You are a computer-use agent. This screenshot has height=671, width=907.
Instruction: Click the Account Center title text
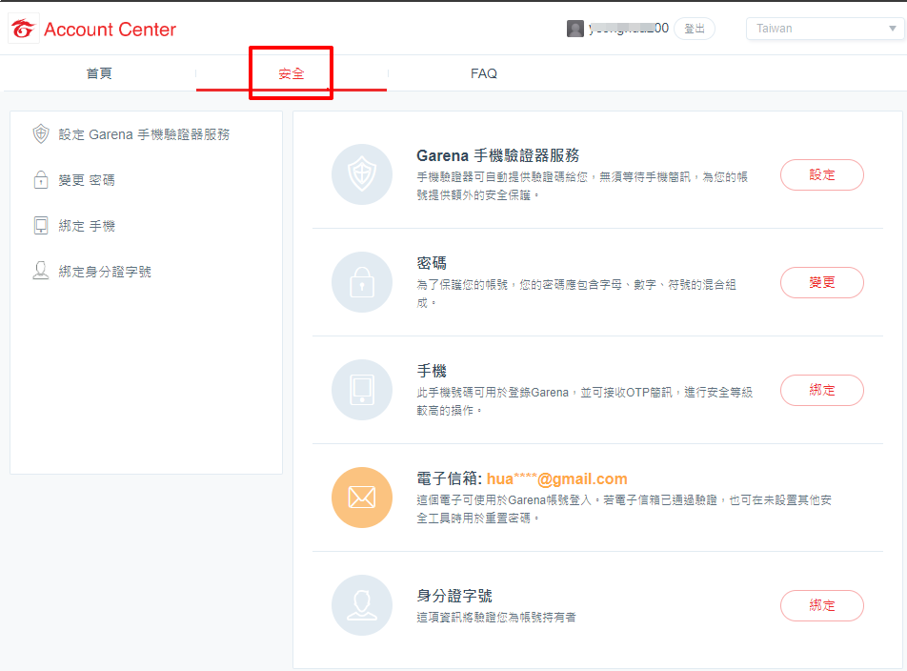(110, 29)
